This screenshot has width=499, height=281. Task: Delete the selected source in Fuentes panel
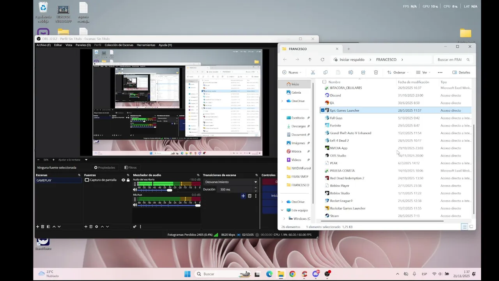click(91, 227)
